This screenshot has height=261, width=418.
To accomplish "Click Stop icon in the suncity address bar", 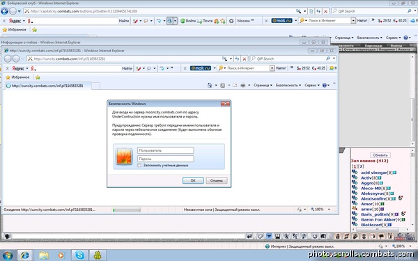I will click(245, 59).
